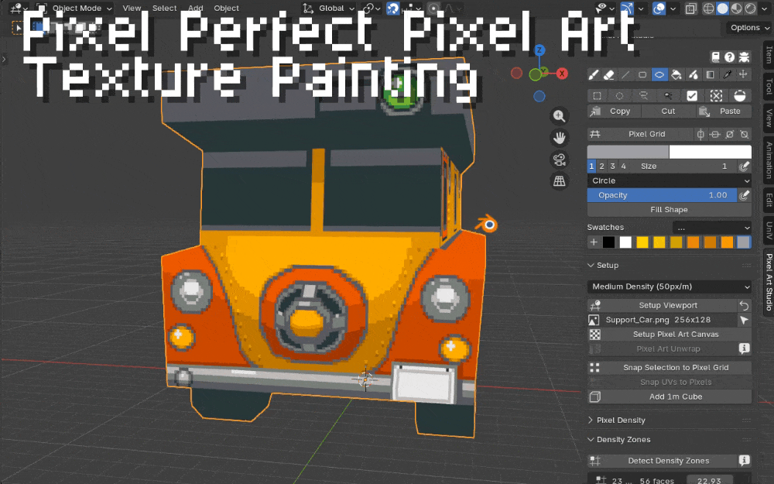The width and height of the screenshot is (774, 484).
Task: Click the info bubble beside Detect Density Zones
Action: [745, 461]
